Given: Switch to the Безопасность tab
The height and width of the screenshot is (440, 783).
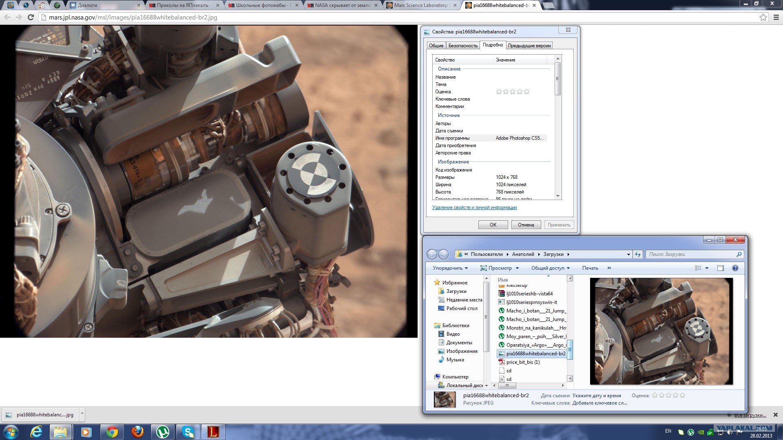Looking at the screenshot, I should click(462, 46).
